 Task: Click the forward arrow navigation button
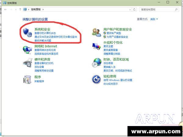click(11, 9)
